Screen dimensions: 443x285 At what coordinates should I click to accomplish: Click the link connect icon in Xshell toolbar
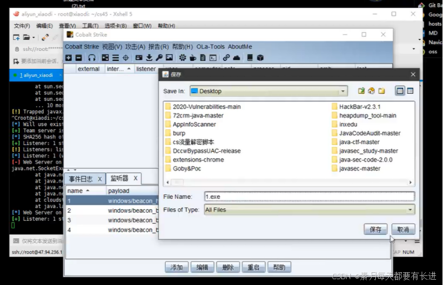45,37
